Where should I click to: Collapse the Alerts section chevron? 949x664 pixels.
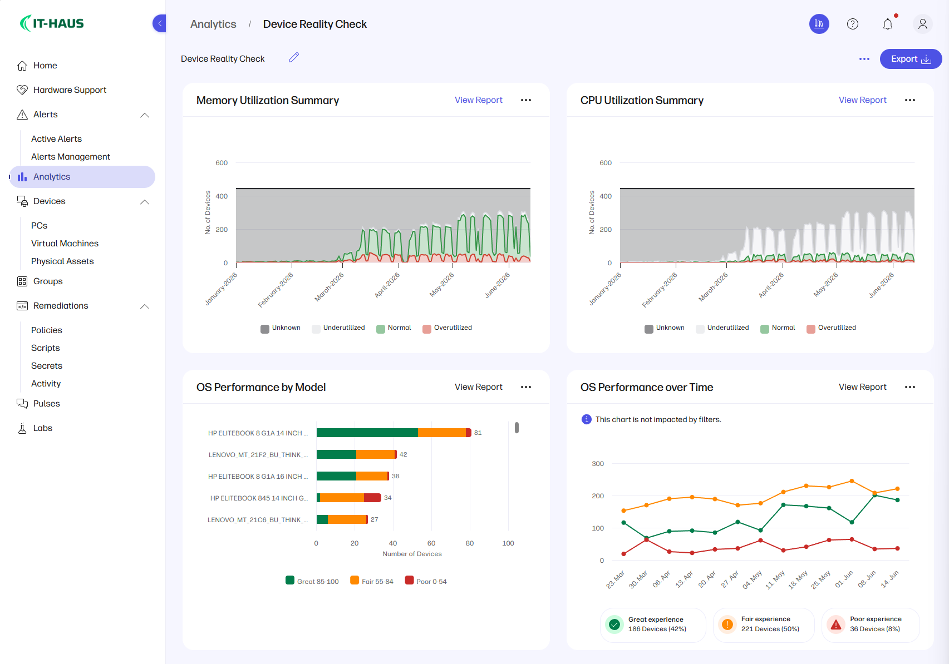click(145, 115)
